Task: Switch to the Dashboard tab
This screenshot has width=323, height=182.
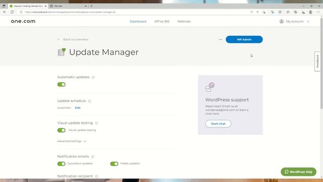Action: point(138,21)
